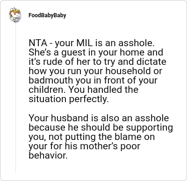This screenshot has height=181, width=187.
Task: Click the line 'you, not putting the blame on'
Action: 92,137
